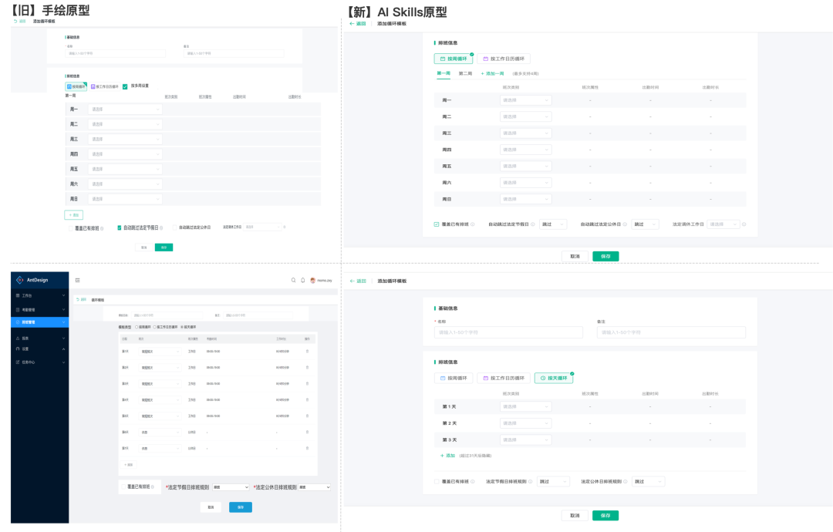The image size is (833, 532).
Task: Delete the 第4天 row in AntDesign table
Action: (307, 400)
